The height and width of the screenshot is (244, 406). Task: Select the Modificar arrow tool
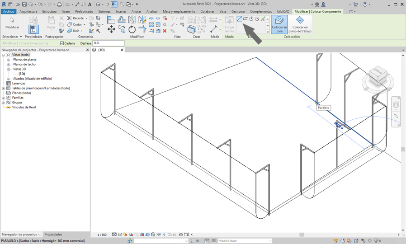point(12,23)
